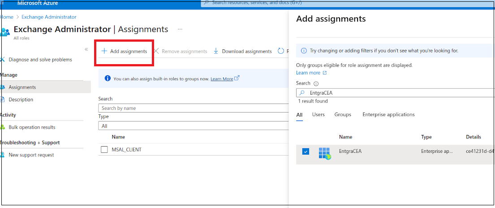Tick the MSAL_CLIENT checkbox
The height and width of the screenshot is (208, 495).
point(104,150)
